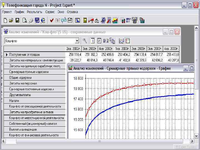The height and width of the screenshot is (150, 200).
Task: Open the Результаты menu
Action: (34, 12)
